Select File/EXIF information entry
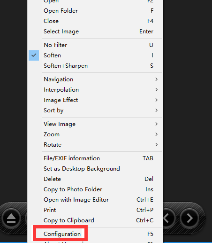Image resolution: width=212 pixels, height=243 pixels. point(95,158)
